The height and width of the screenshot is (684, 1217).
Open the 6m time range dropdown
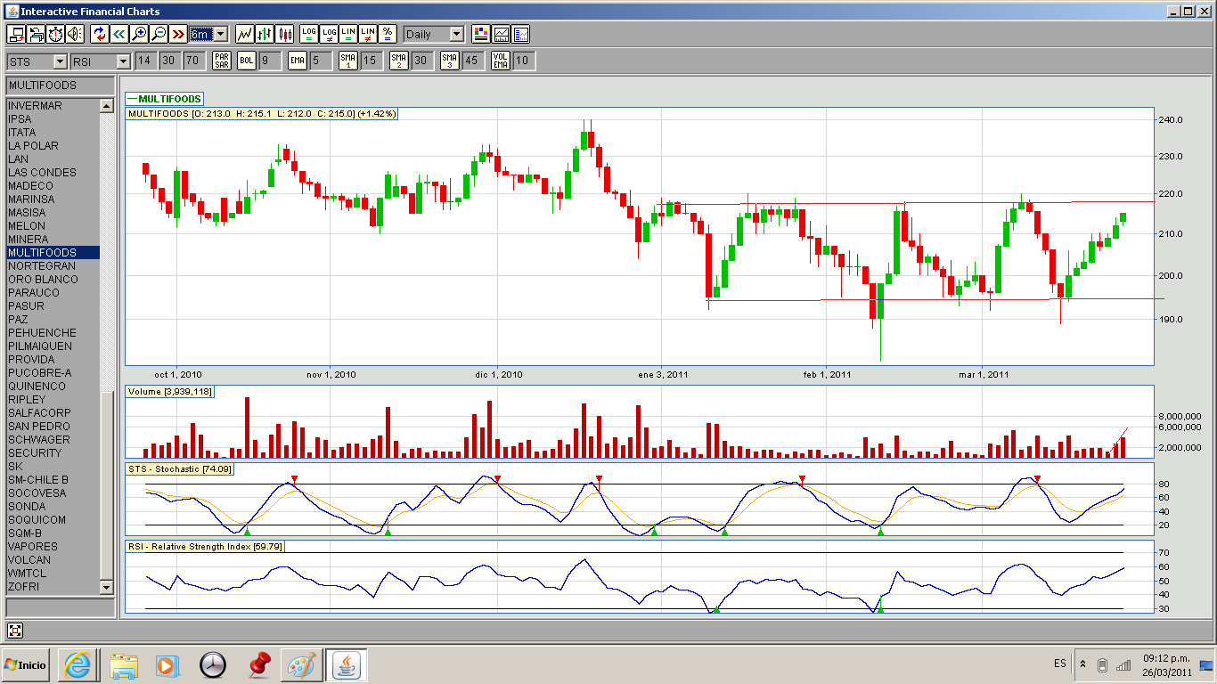pyautogui.click(x=220, y=34)
